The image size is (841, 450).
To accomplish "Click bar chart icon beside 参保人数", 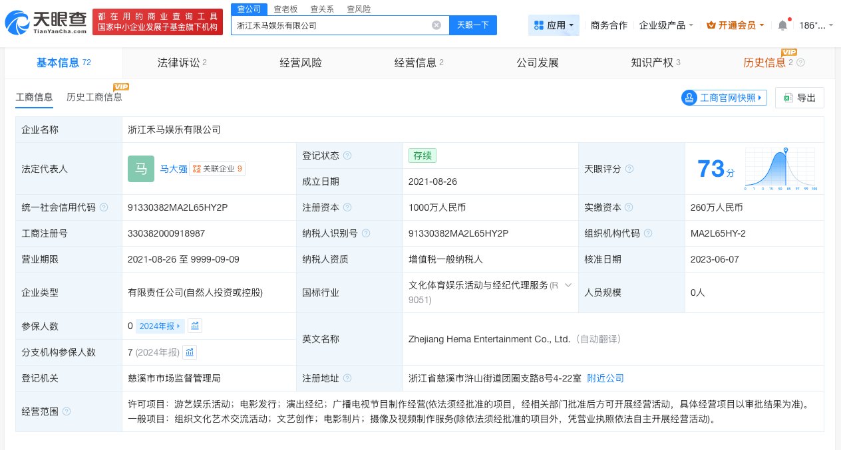I will pyautogui.click(x=195, y=326).
